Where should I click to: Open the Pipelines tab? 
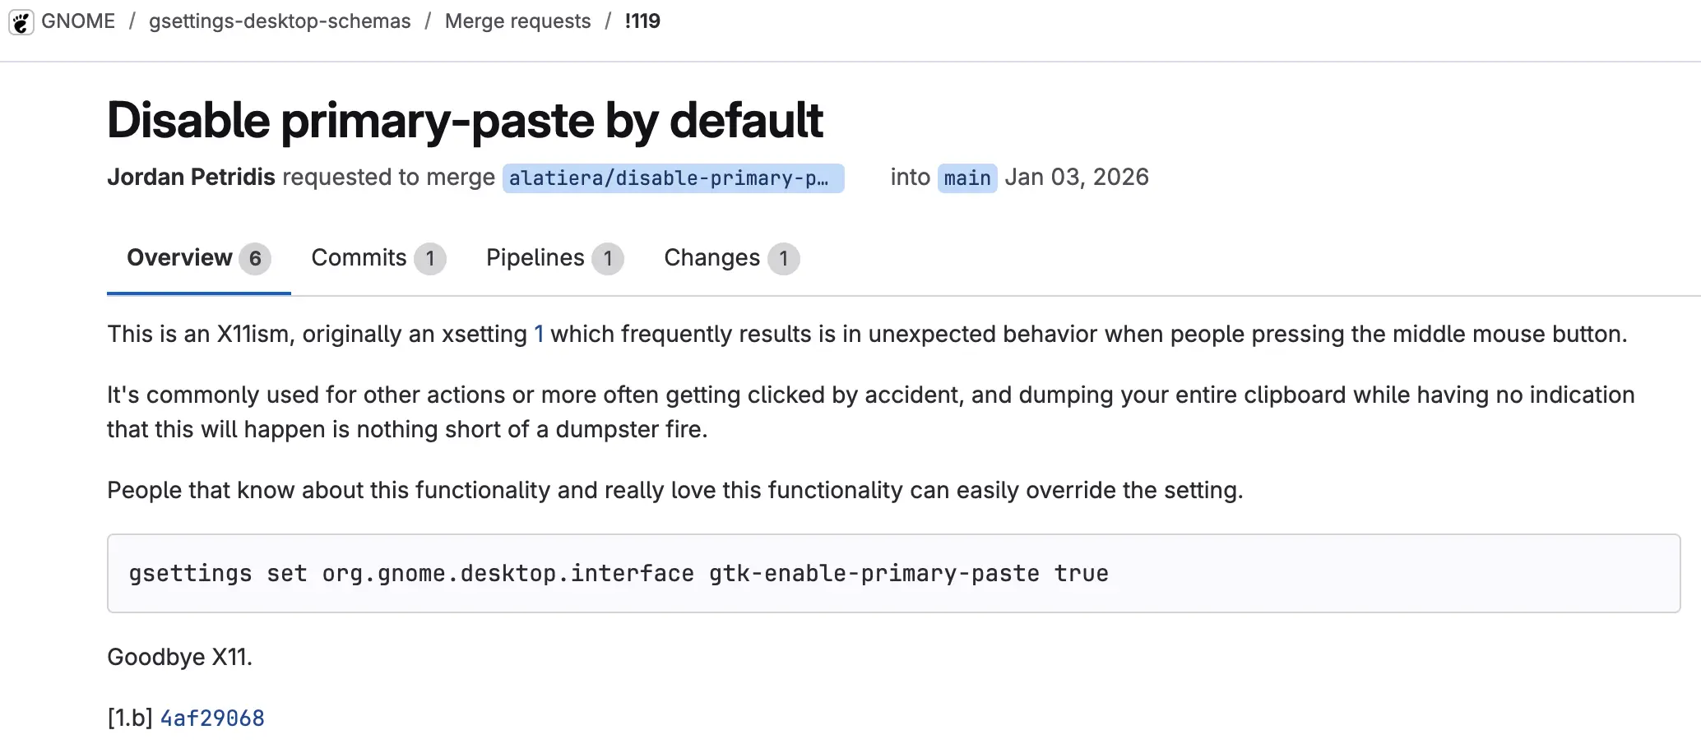tap(535, 258)
